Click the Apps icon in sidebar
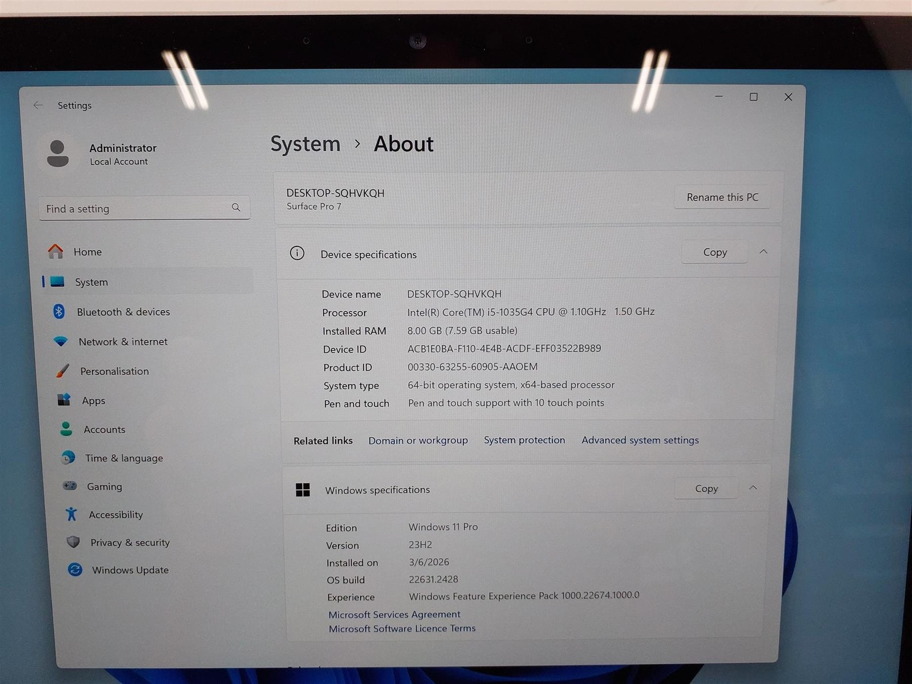Image resolution: width=912 pixels, height=684 pixels. pyautogui.click(x=64, y=400)
